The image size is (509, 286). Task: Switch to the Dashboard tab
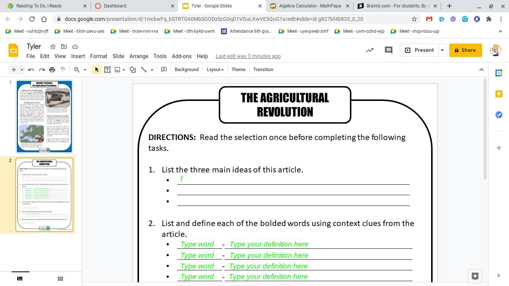pyautogui.click(x=134, y=6)
